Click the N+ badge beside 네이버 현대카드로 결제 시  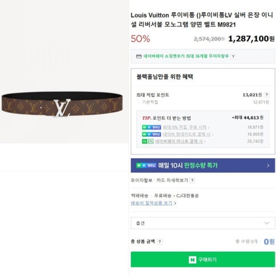click(x=151, y=134)
